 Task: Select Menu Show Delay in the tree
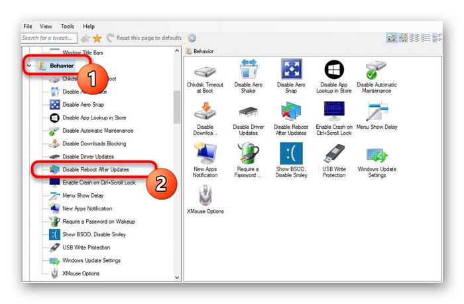(x=83, y=196)
